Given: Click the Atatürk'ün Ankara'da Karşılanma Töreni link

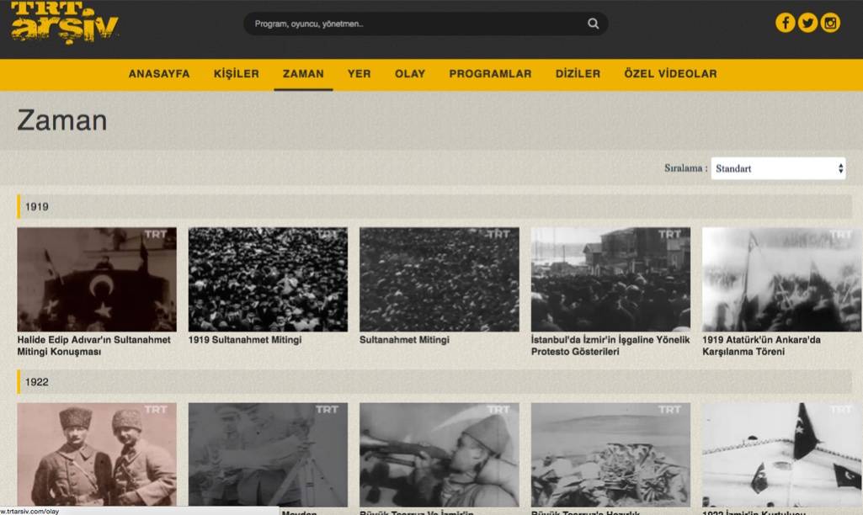Looking at the screenshot, I should (x=761, y=346).
